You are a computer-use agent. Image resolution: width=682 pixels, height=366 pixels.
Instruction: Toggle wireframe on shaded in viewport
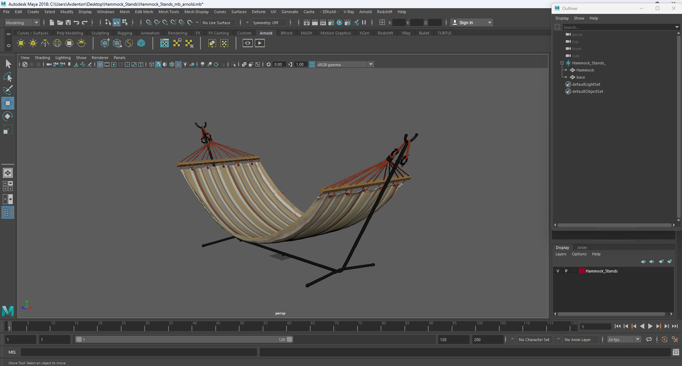172,64
